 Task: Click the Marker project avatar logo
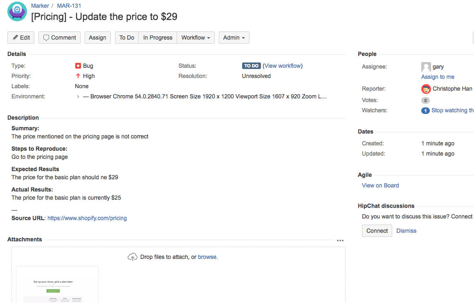click(16, 12)
